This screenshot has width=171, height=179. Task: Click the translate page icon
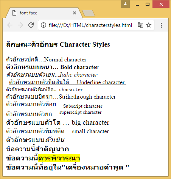[x=140, y=25]
